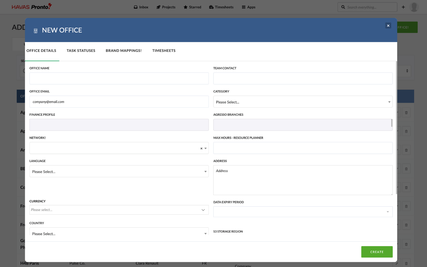Open the background page's filter select arrows

click(x=407, y=71)
